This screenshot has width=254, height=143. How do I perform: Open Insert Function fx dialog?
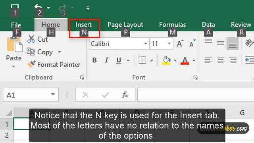pos(125,95)
